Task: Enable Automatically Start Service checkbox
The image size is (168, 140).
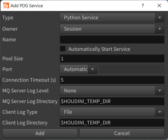Action: click(63, 49)
